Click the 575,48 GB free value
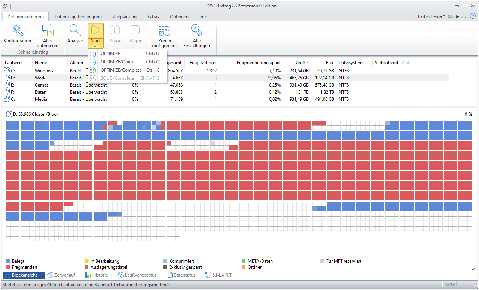The height and width of the screenshot is (290, 479). (324, 85)
